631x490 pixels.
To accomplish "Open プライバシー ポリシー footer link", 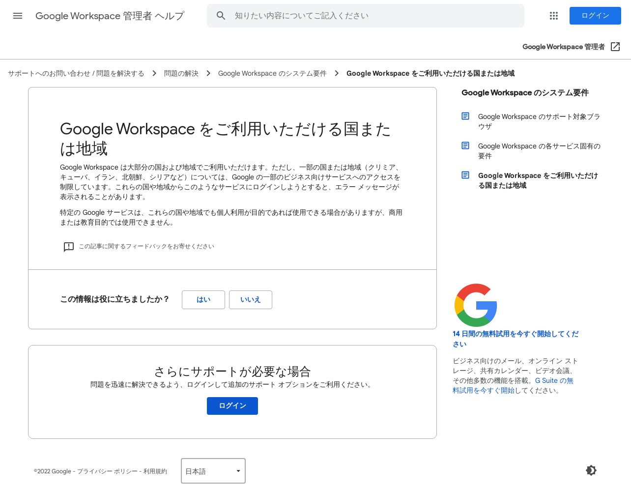I will (107, 471).
